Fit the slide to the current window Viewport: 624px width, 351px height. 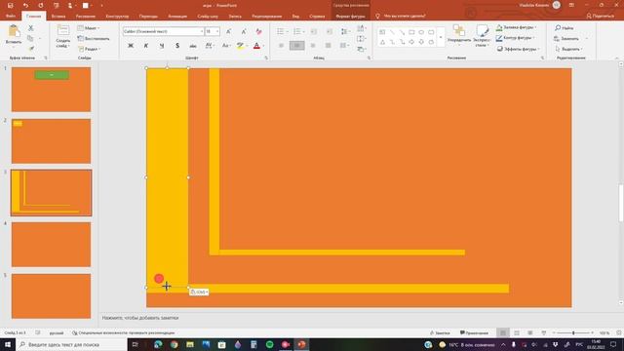[619, 332]
